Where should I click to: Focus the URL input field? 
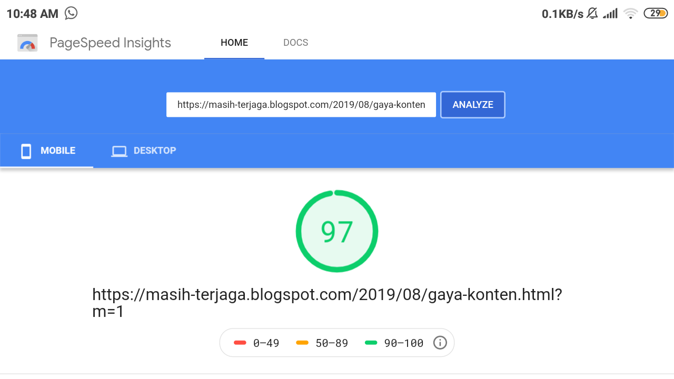pos(301,105)
